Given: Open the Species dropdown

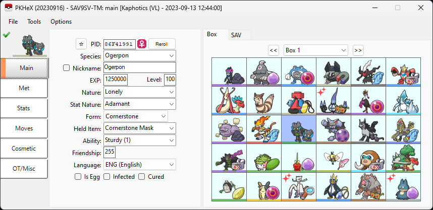Looking at the screenshot, I should [x=140, y=56].
